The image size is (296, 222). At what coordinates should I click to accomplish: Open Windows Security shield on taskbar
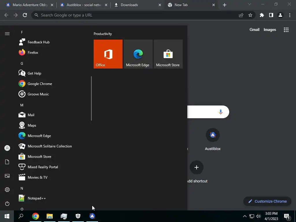(78, 216)
